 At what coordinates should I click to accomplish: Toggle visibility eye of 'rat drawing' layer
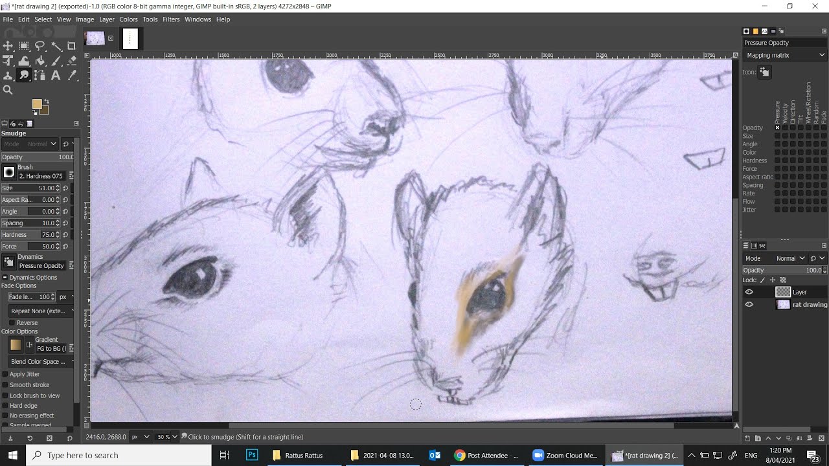click(x=749, y=304)
